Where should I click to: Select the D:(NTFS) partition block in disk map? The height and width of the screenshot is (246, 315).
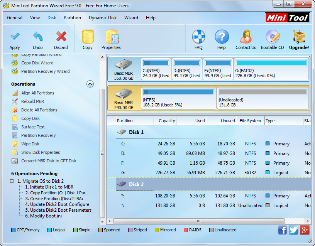(187, 69)
